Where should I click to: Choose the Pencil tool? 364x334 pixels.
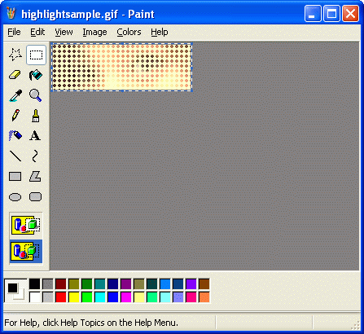pyautogui.click(x=15, y=116)
